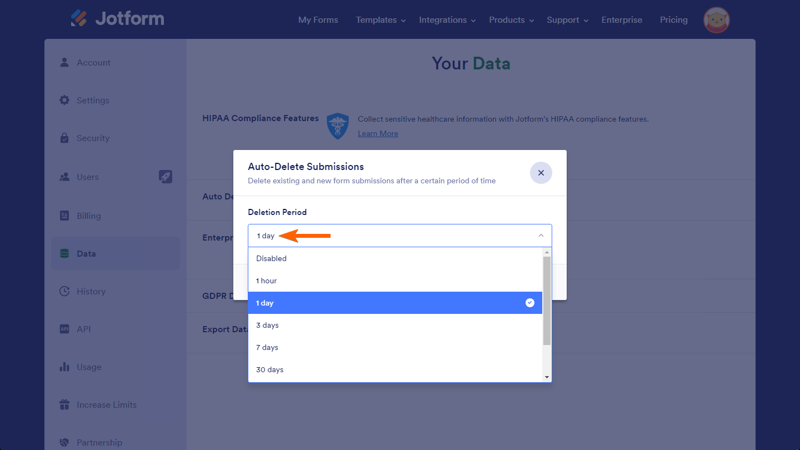Expand the Templates navigation dropdown
This screenshot has height=450, width=800.
coord(381,20)
